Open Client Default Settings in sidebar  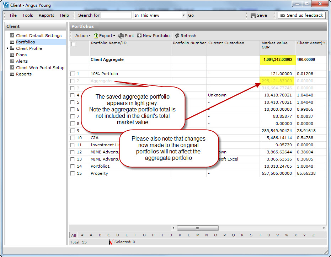(x=38, y=36)
